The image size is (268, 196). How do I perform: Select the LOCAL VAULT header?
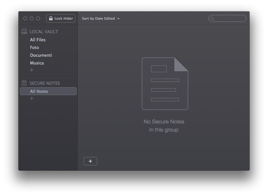(44, 32)
